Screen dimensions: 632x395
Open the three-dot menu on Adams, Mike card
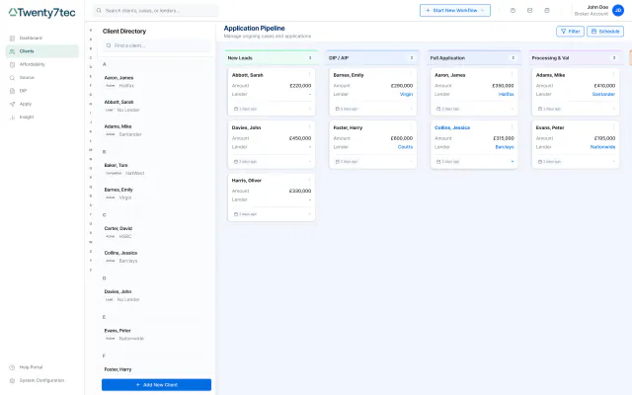coord(613,74)
